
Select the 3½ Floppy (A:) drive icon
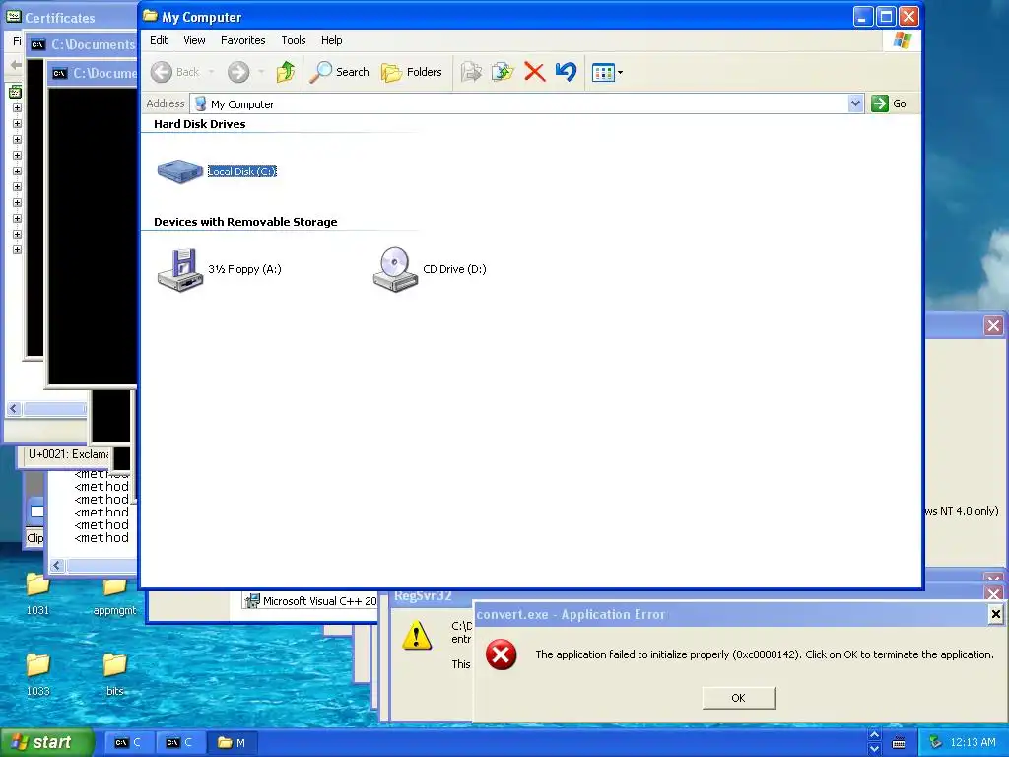pos(180,270)
